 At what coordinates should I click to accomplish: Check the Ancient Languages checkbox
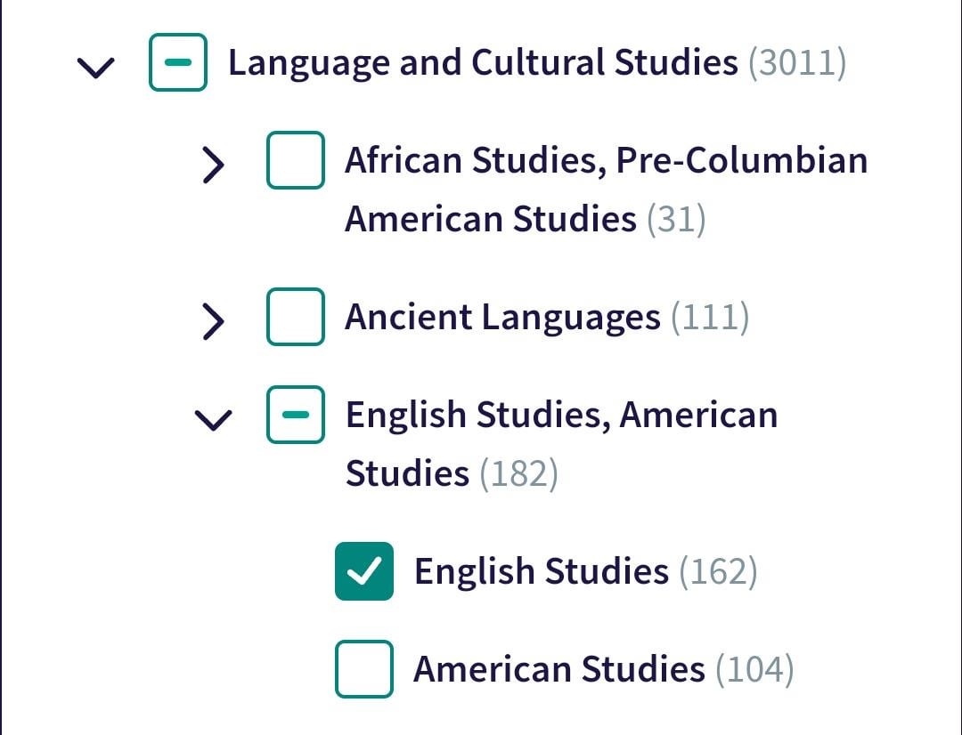(296, 316)
